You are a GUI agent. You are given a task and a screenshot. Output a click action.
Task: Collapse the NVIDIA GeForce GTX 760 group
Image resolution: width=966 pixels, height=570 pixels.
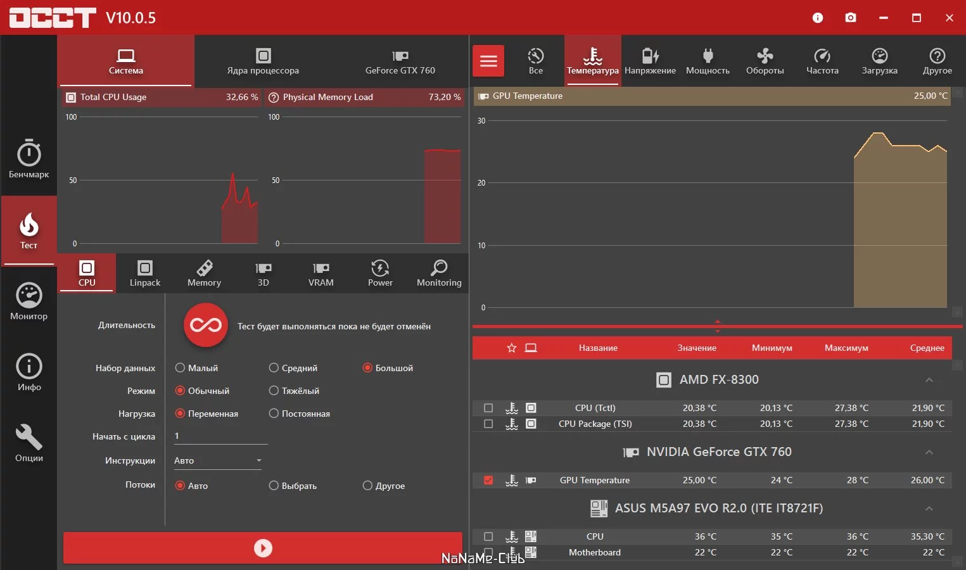click(929, 452)
